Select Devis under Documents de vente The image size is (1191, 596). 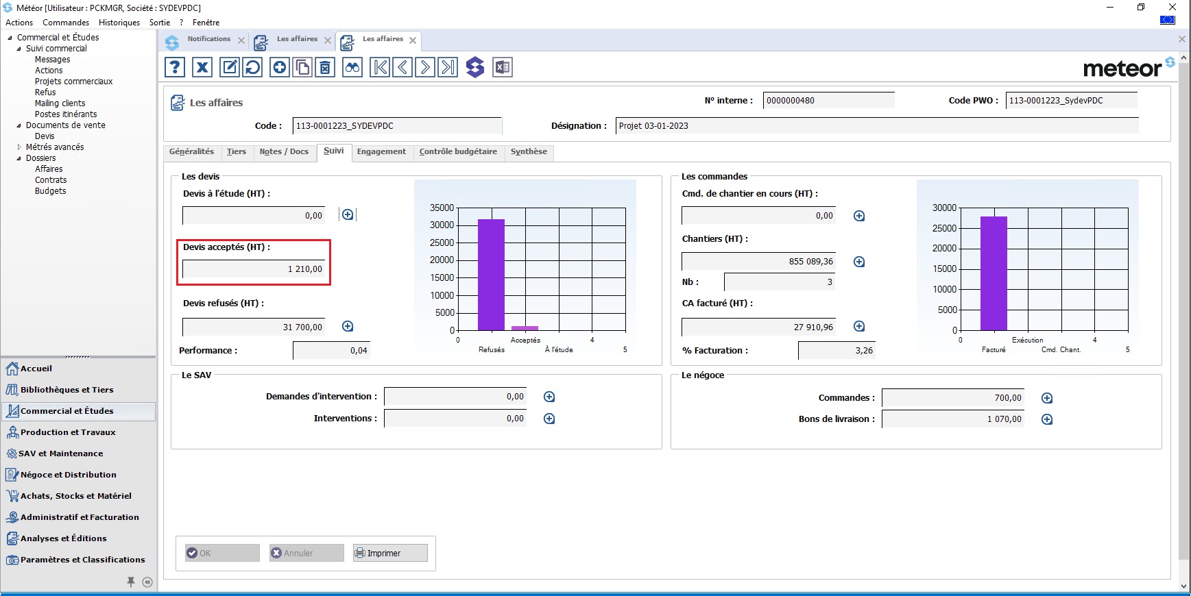[x=45, y=136]
